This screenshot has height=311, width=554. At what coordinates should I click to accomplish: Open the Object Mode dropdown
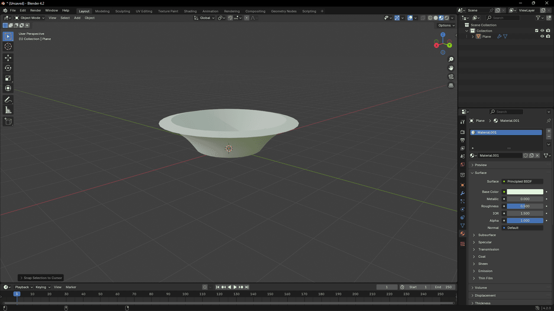click(29, 18)
